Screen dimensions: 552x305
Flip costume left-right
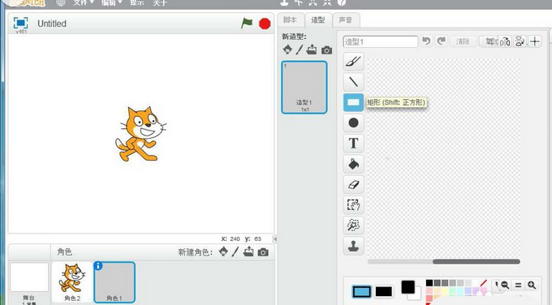(x=505, y=41)
